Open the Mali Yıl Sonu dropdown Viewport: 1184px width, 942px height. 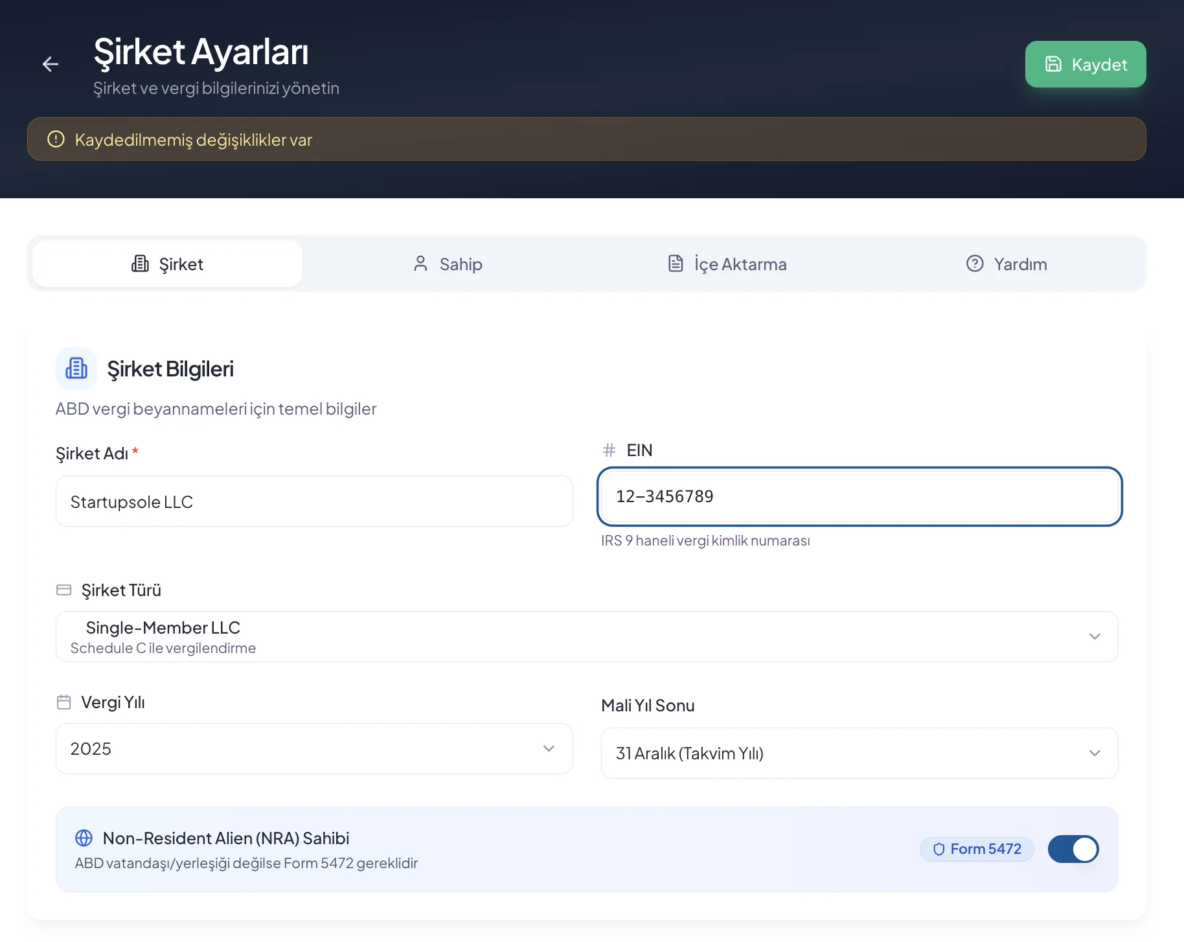click(x=860, y=753)
